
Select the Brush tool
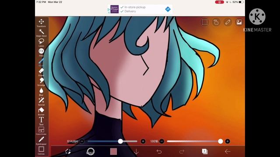pos(41,62)
